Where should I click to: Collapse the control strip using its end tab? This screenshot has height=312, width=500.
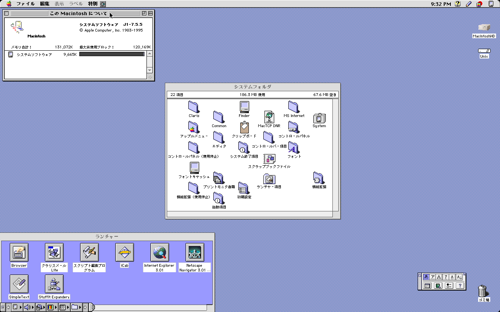[92, 307]
